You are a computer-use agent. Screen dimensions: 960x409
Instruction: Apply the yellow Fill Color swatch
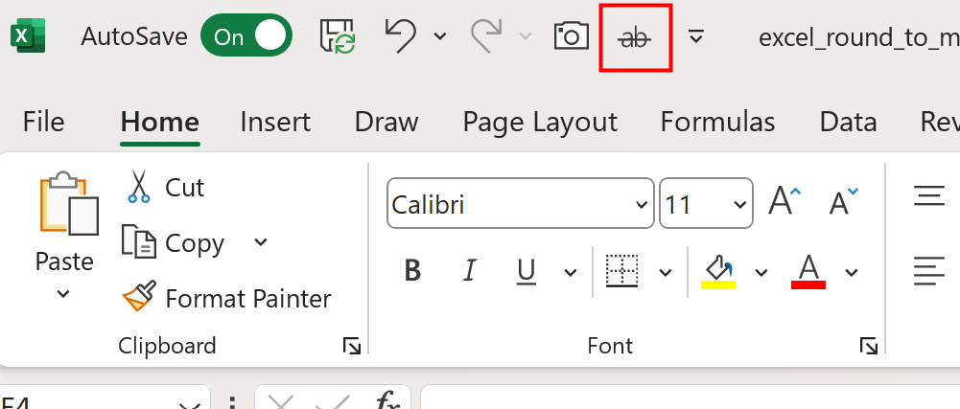tap(719, 272)
